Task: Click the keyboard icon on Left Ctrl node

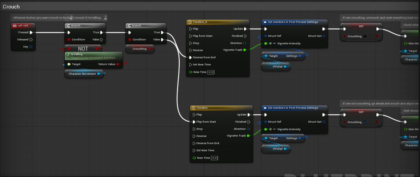Action: pyautogui.click(x=15, y=26)
